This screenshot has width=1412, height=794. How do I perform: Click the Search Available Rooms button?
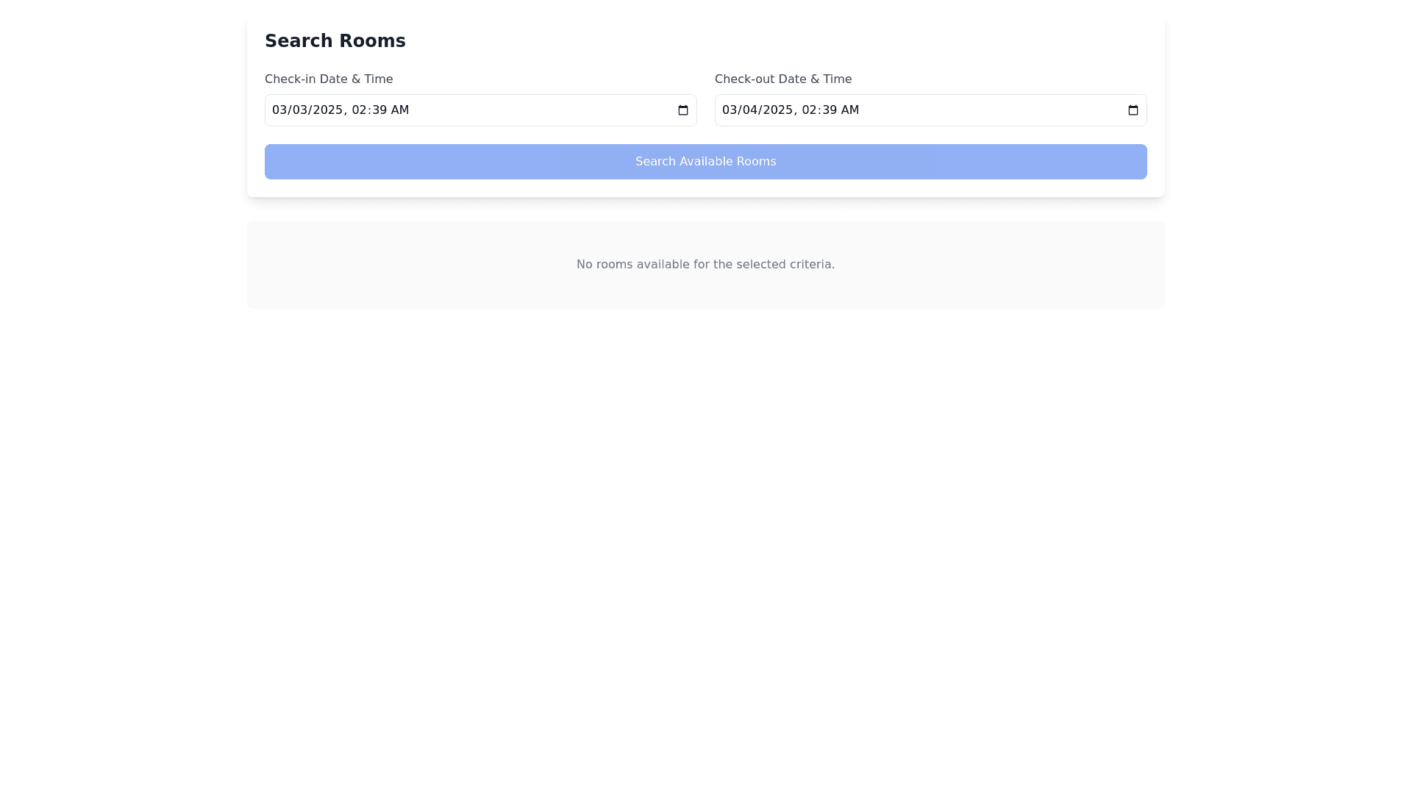point(705,162)
